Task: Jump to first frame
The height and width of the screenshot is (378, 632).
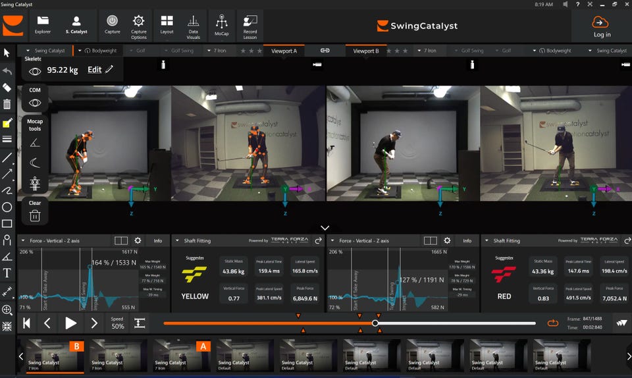Action: pos(26,323)
